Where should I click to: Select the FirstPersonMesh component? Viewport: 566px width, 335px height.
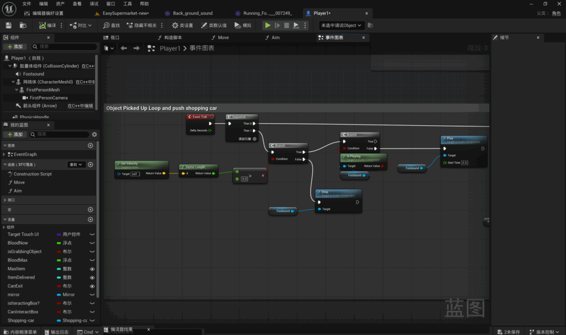43,90
